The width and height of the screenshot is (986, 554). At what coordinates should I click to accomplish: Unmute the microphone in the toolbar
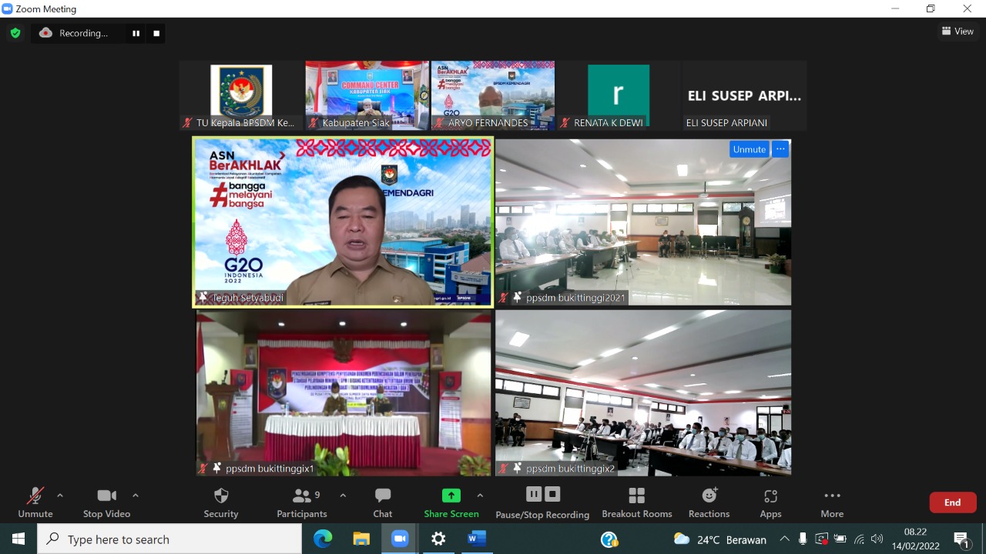point(35,496)
